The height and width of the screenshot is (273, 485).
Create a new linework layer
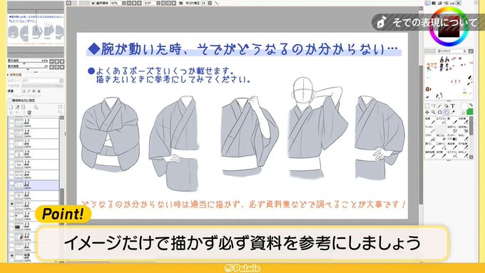pyautogui.click(x=17, y=107)
